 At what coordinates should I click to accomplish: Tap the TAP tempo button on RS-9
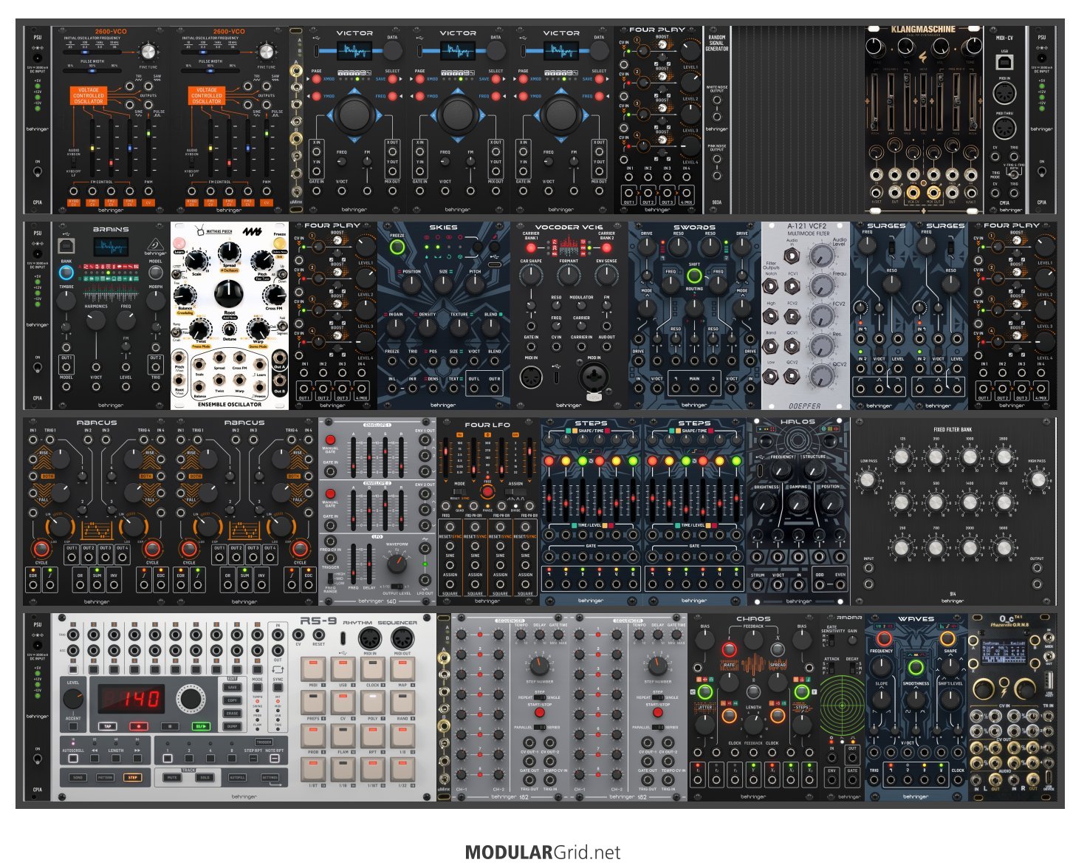pyautogui.click(x=107, y=726)
